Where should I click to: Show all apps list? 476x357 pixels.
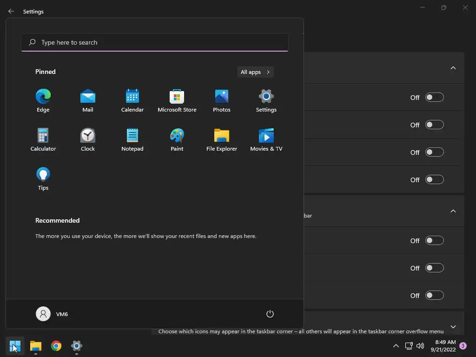point(255,72)
